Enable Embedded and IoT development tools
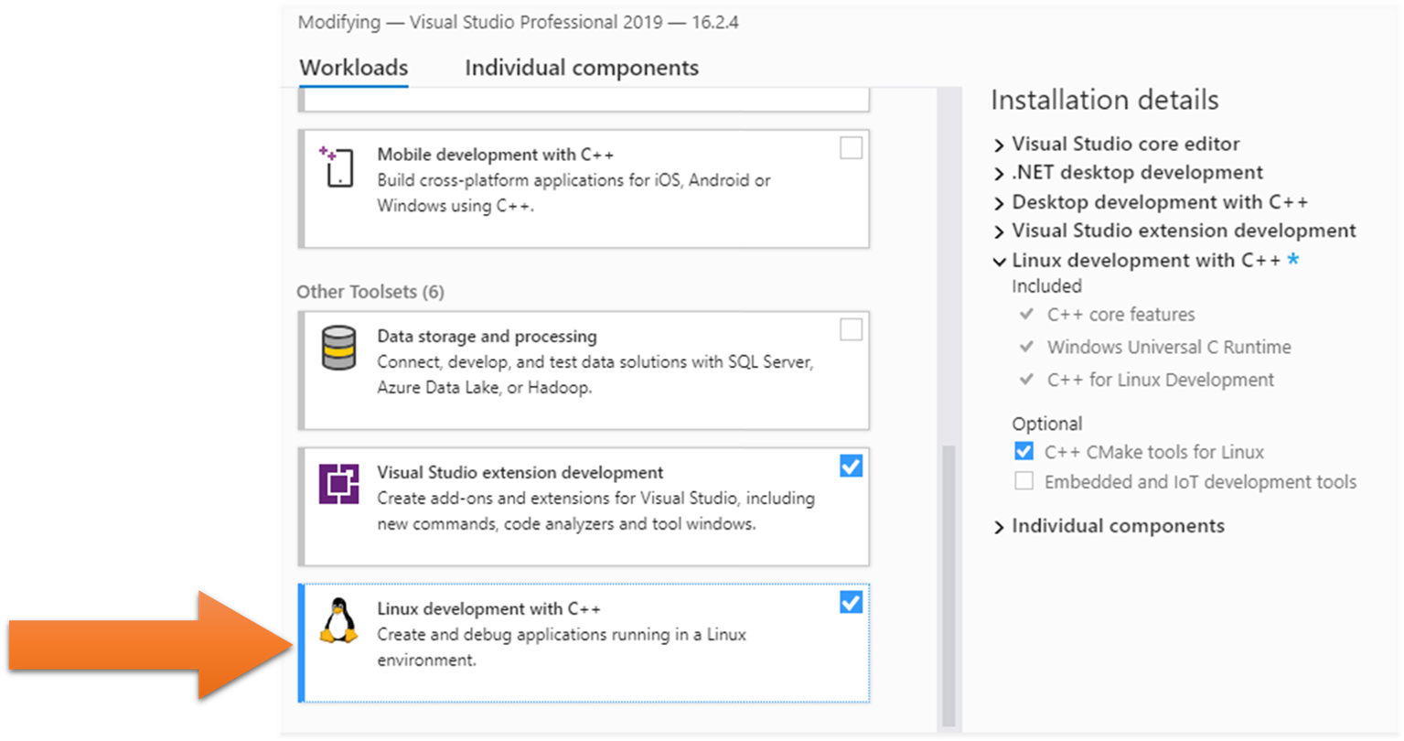Screen dimensions: 1404x741 [x=1023, y=480]
